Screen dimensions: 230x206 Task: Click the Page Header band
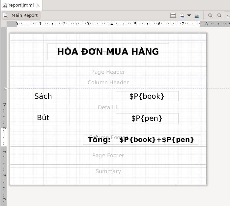[x=108, y=72]
